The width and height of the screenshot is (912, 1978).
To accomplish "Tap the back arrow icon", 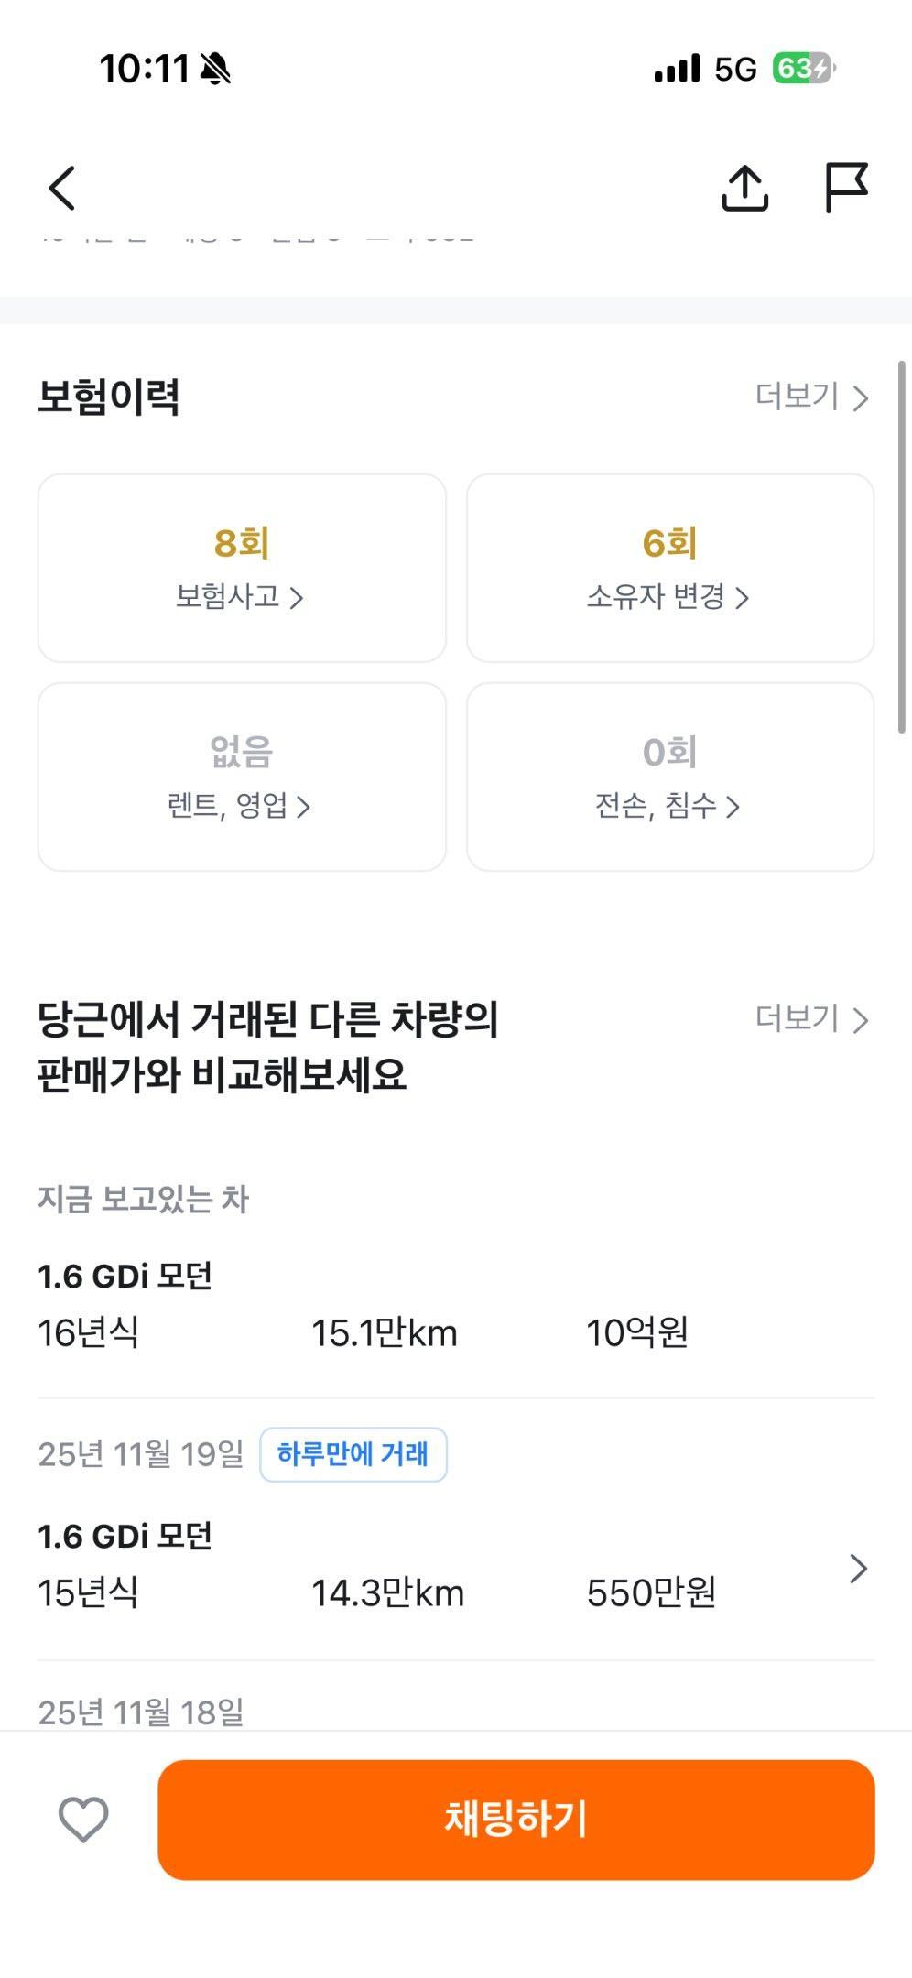I will (62, 189).
